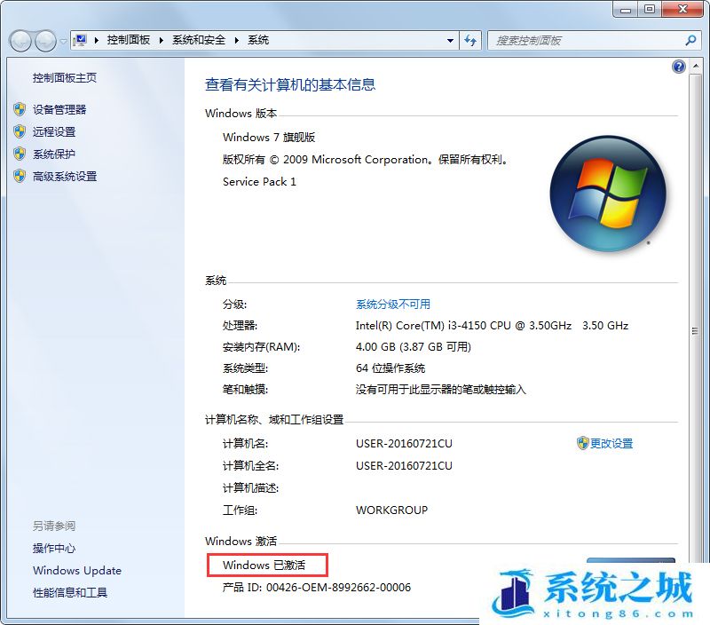
Task: Click '64 位操作系统' system type text
Action: point(390,368)
